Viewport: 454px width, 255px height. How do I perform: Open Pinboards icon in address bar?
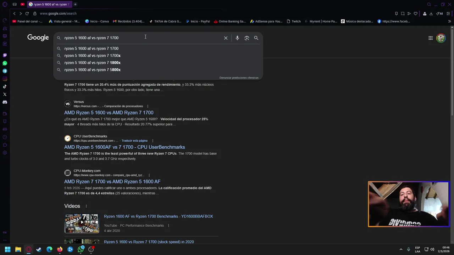click(396, 13)
